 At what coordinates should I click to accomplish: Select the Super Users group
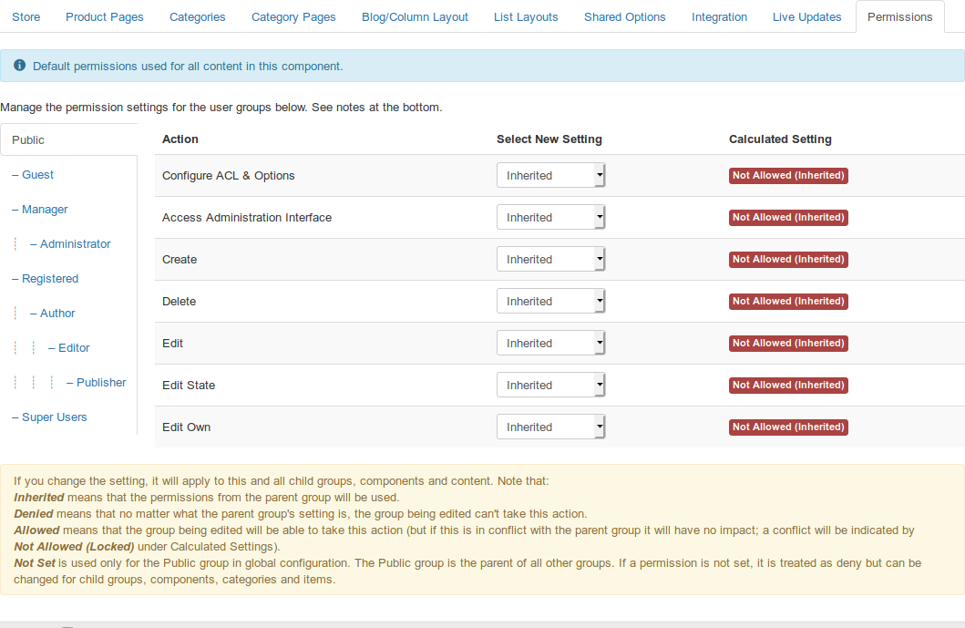tap(49, 417)
